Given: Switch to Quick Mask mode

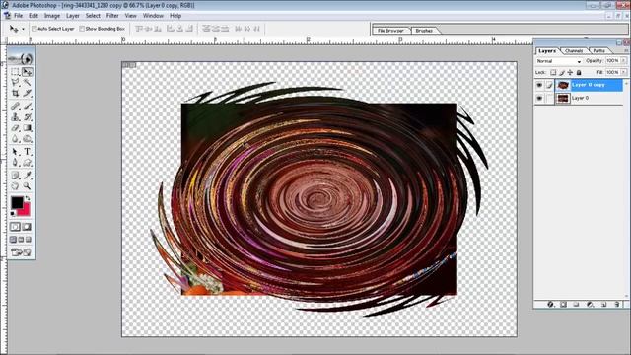Looking at the screenshot, I should coord(27,227).
